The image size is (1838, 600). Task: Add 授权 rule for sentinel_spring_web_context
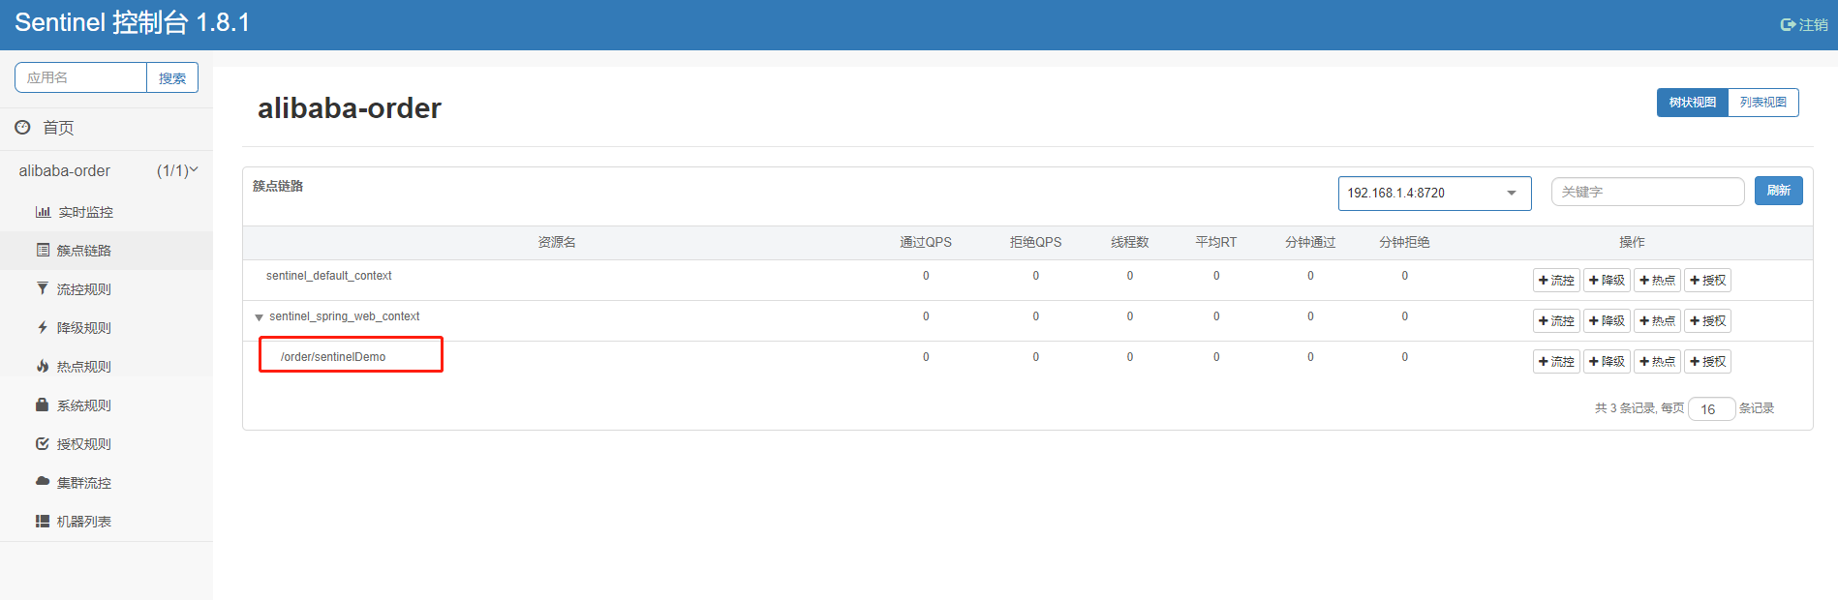pyautogui.click(x=1707, y=321)
